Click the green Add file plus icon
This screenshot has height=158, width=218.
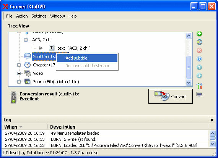click(199, 34)
